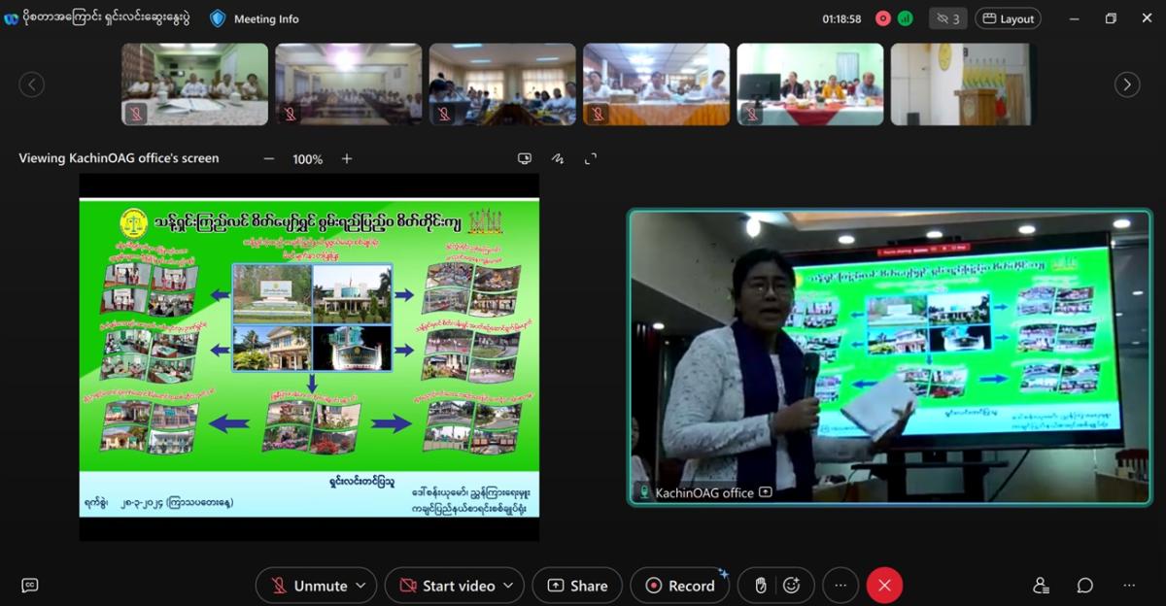Switch shared screen to fullscreen view

click(590, 158)
